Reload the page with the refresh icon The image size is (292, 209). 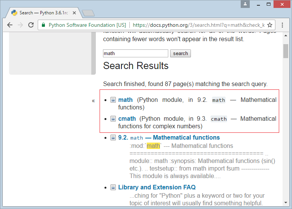(31, 25)
